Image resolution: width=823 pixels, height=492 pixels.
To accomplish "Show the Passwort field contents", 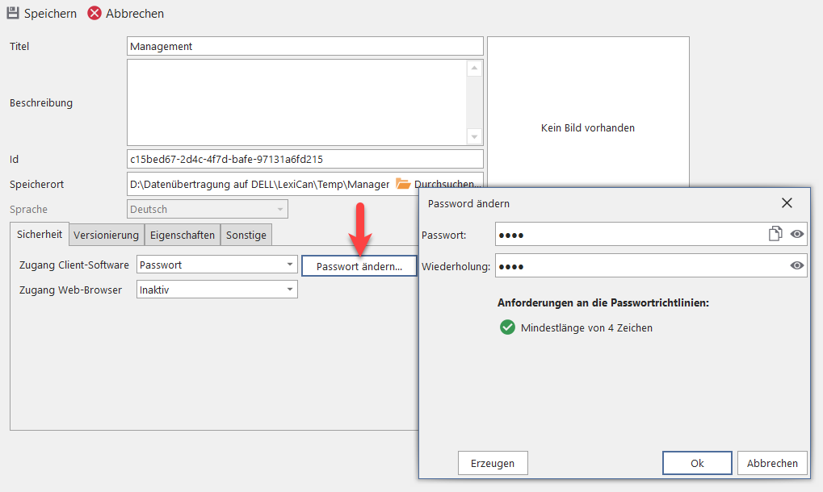I will (x=797, y=234).
